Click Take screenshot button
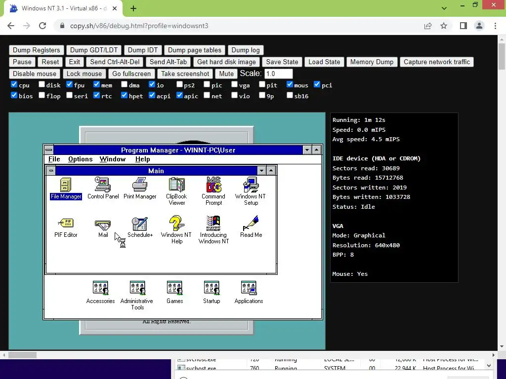The height and width of the screenshot is (379, 506). pyautogui.click(x=185, y=74)
